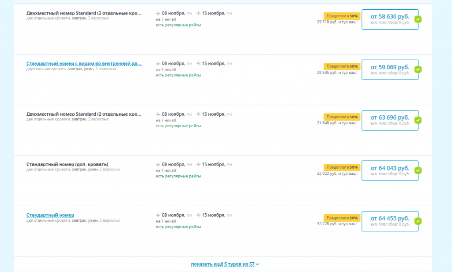Viewport: 452px width, 272px height.
Task: Click '29 318 руб. и тур ваш!' text
Action: pyautogui.click(x=337, y=22)
